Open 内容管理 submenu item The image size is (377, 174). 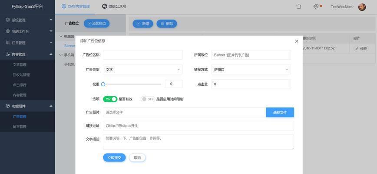click(20, 95)
